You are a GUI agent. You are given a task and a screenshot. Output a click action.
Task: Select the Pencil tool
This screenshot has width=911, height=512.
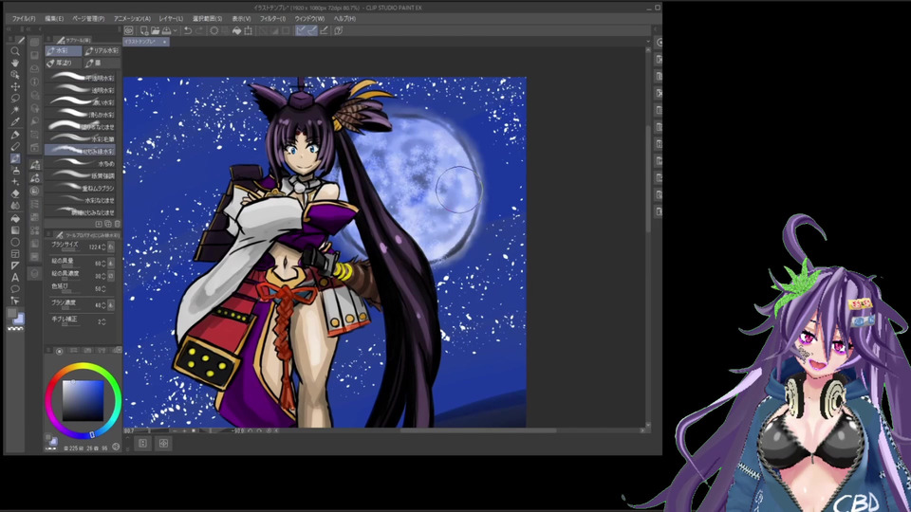(x=15, y=146)
